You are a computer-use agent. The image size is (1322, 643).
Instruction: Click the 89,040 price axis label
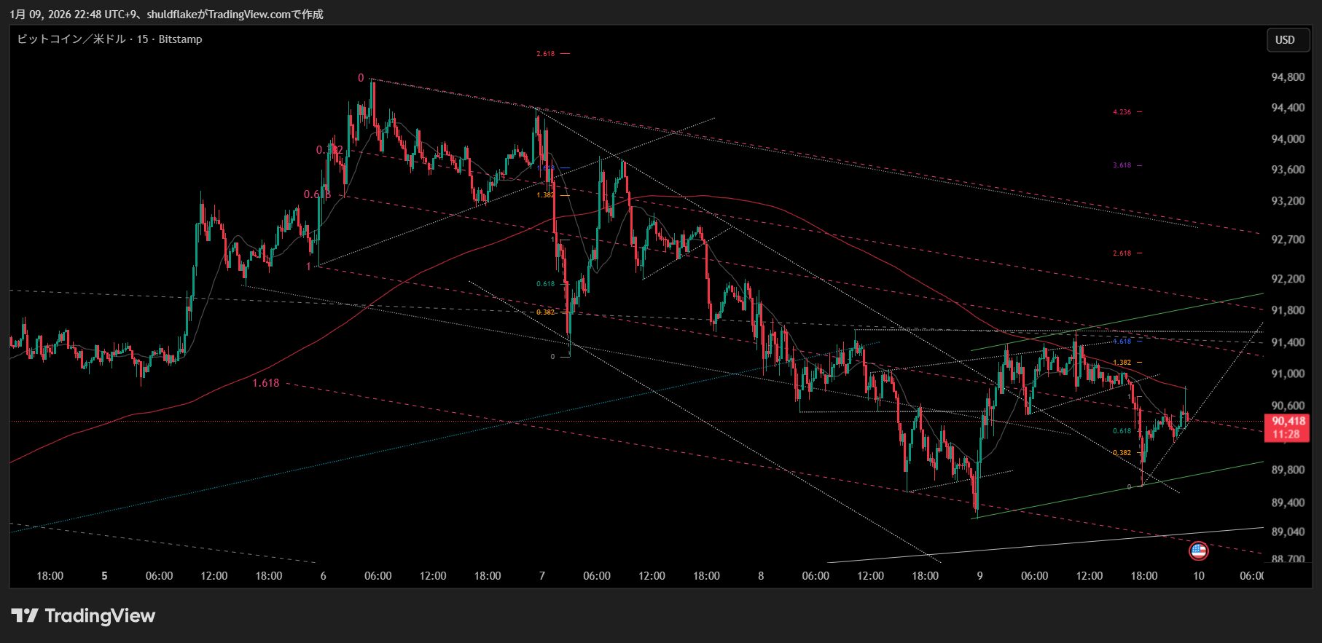click(1287, 532)
